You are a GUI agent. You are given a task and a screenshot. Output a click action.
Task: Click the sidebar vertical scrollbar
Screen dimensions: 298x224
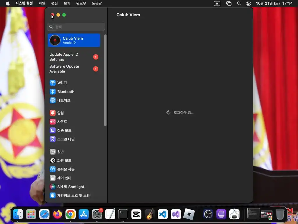click(x=105, y=80)
